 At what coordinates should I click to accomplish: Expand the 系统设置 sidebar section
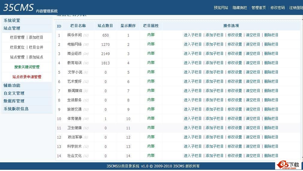tap(12, 21)
